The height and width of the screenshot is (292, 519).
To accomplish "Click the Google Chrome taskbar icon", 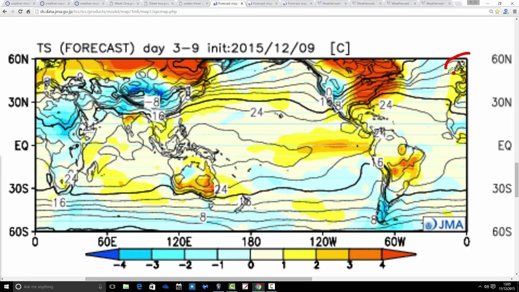I will (258, 287).
